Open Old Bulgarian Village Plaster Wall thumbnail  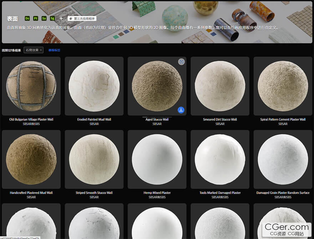click(31, 86)
